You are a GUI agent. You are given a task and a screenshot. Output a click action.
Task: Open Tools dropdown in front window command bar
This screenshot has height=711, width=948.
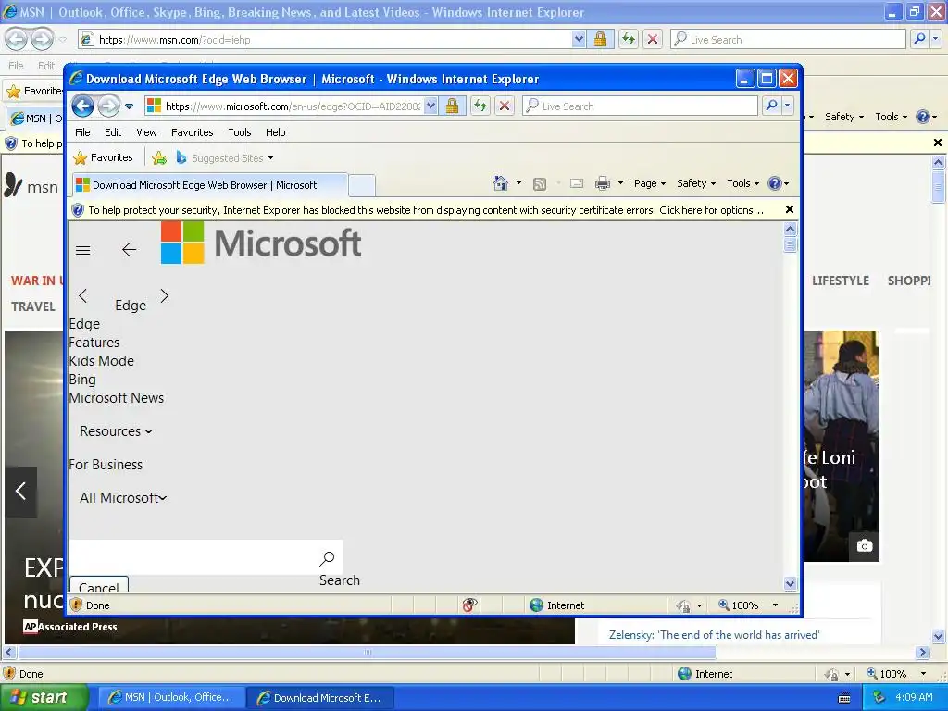(742, 183)
